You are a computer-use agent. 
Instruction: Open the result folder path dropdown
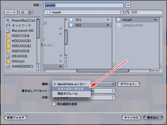tap(83, 12)
